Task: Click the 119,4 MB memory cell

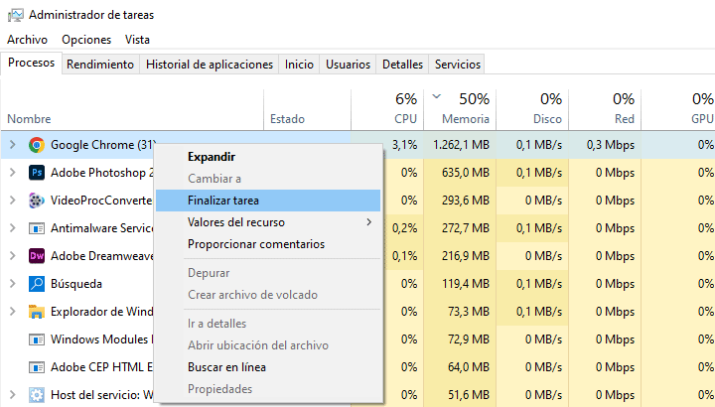Action: (x=460, y=284)
